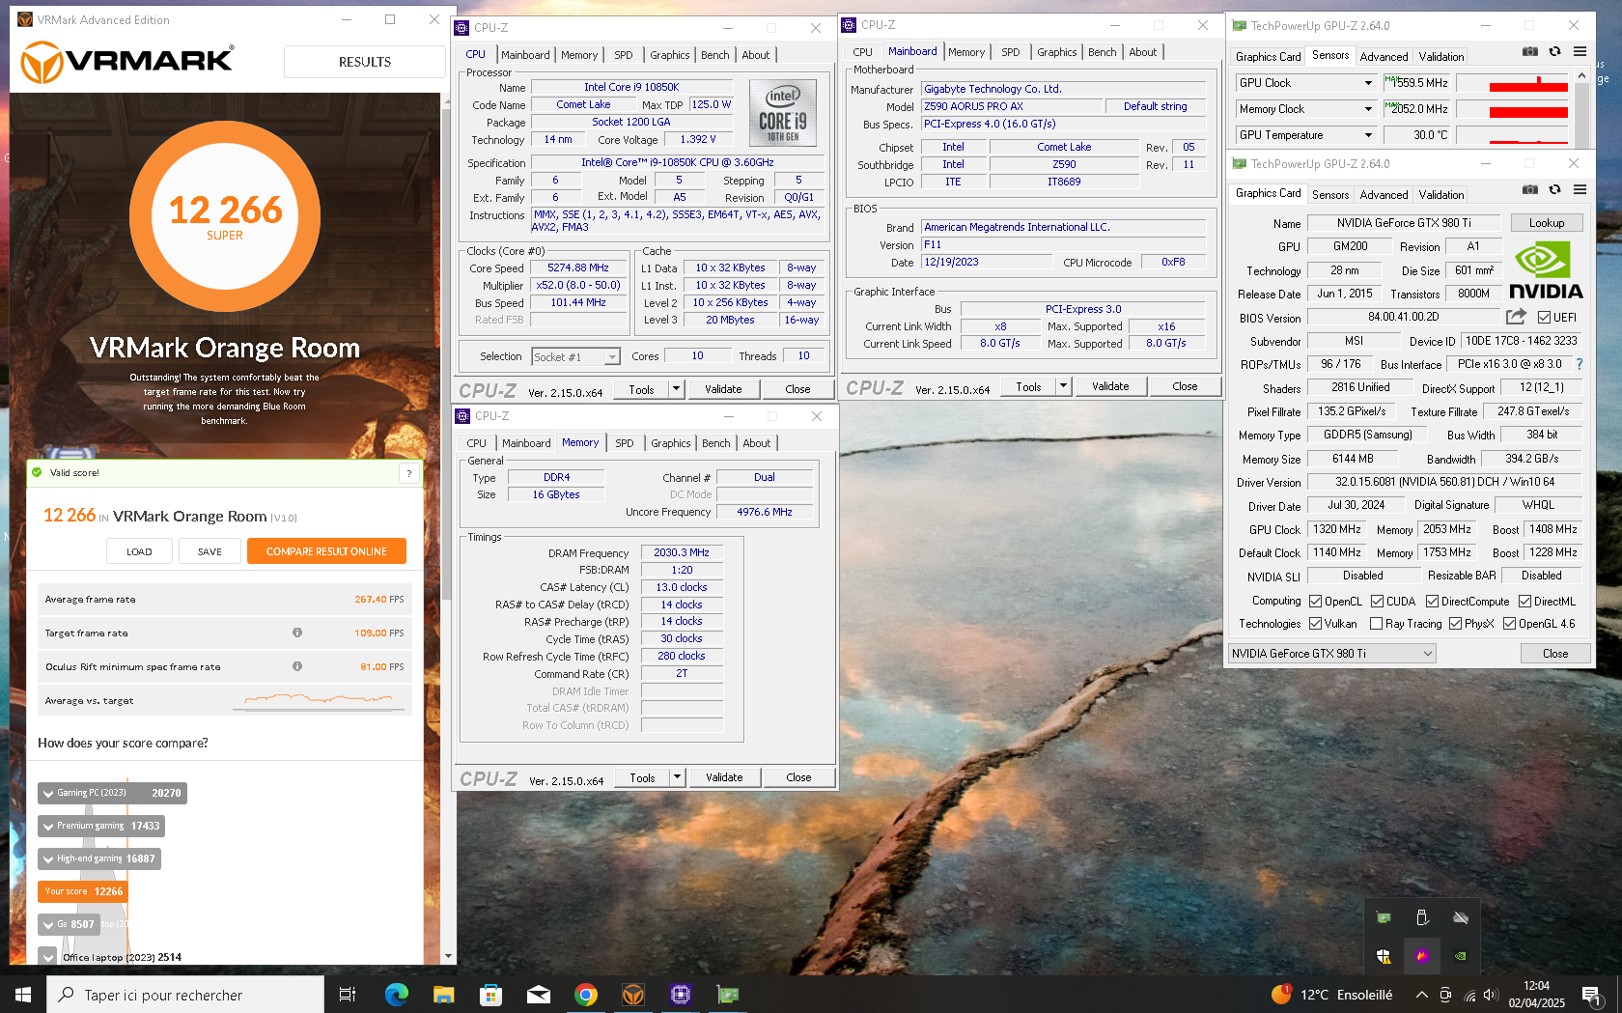The width and height of the screenshot is (1622, 1013).
Task: Open Mail app from the taskbar
Action: tap(539, 995)
